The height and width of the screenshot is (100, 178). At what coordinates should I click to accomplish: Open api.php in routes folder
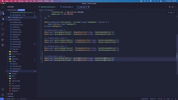(x=21, y=64)
